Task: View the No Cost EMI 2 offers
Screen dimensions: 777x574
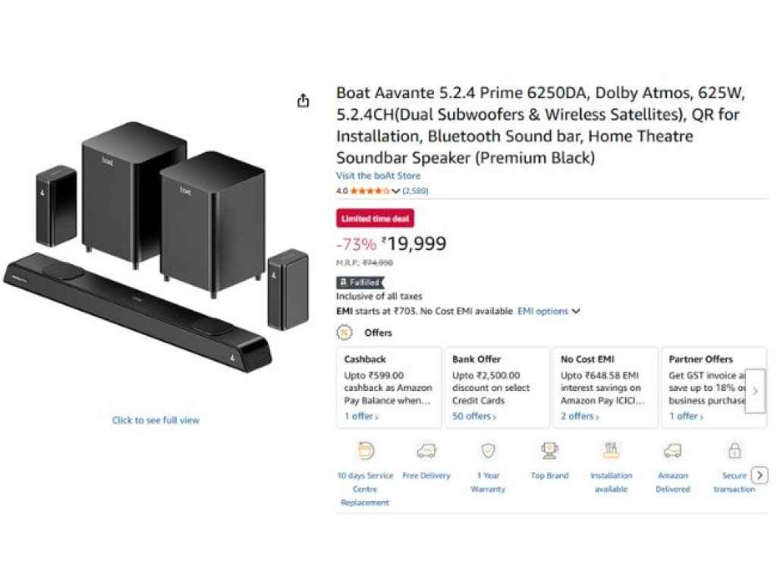Action: pyautogui.click(x=580, y=416)
